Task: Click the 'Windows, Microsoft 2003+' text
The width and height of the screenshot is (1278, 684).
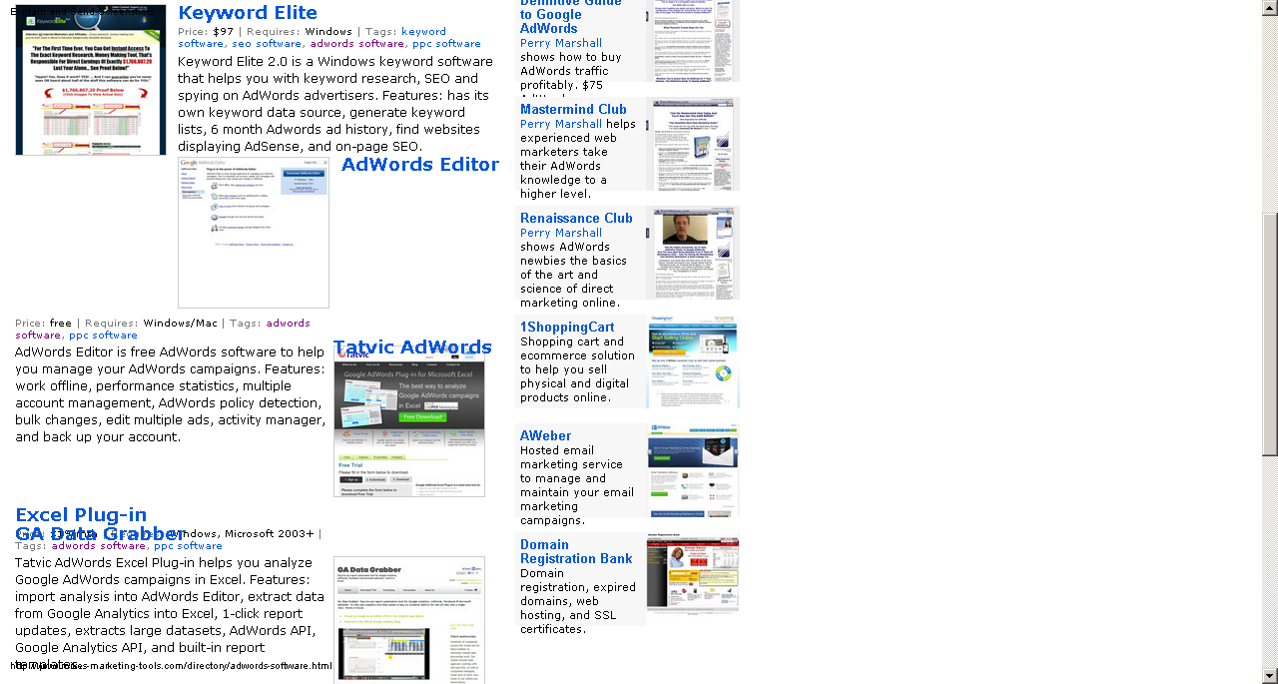Action: click(x=240, y=534)
